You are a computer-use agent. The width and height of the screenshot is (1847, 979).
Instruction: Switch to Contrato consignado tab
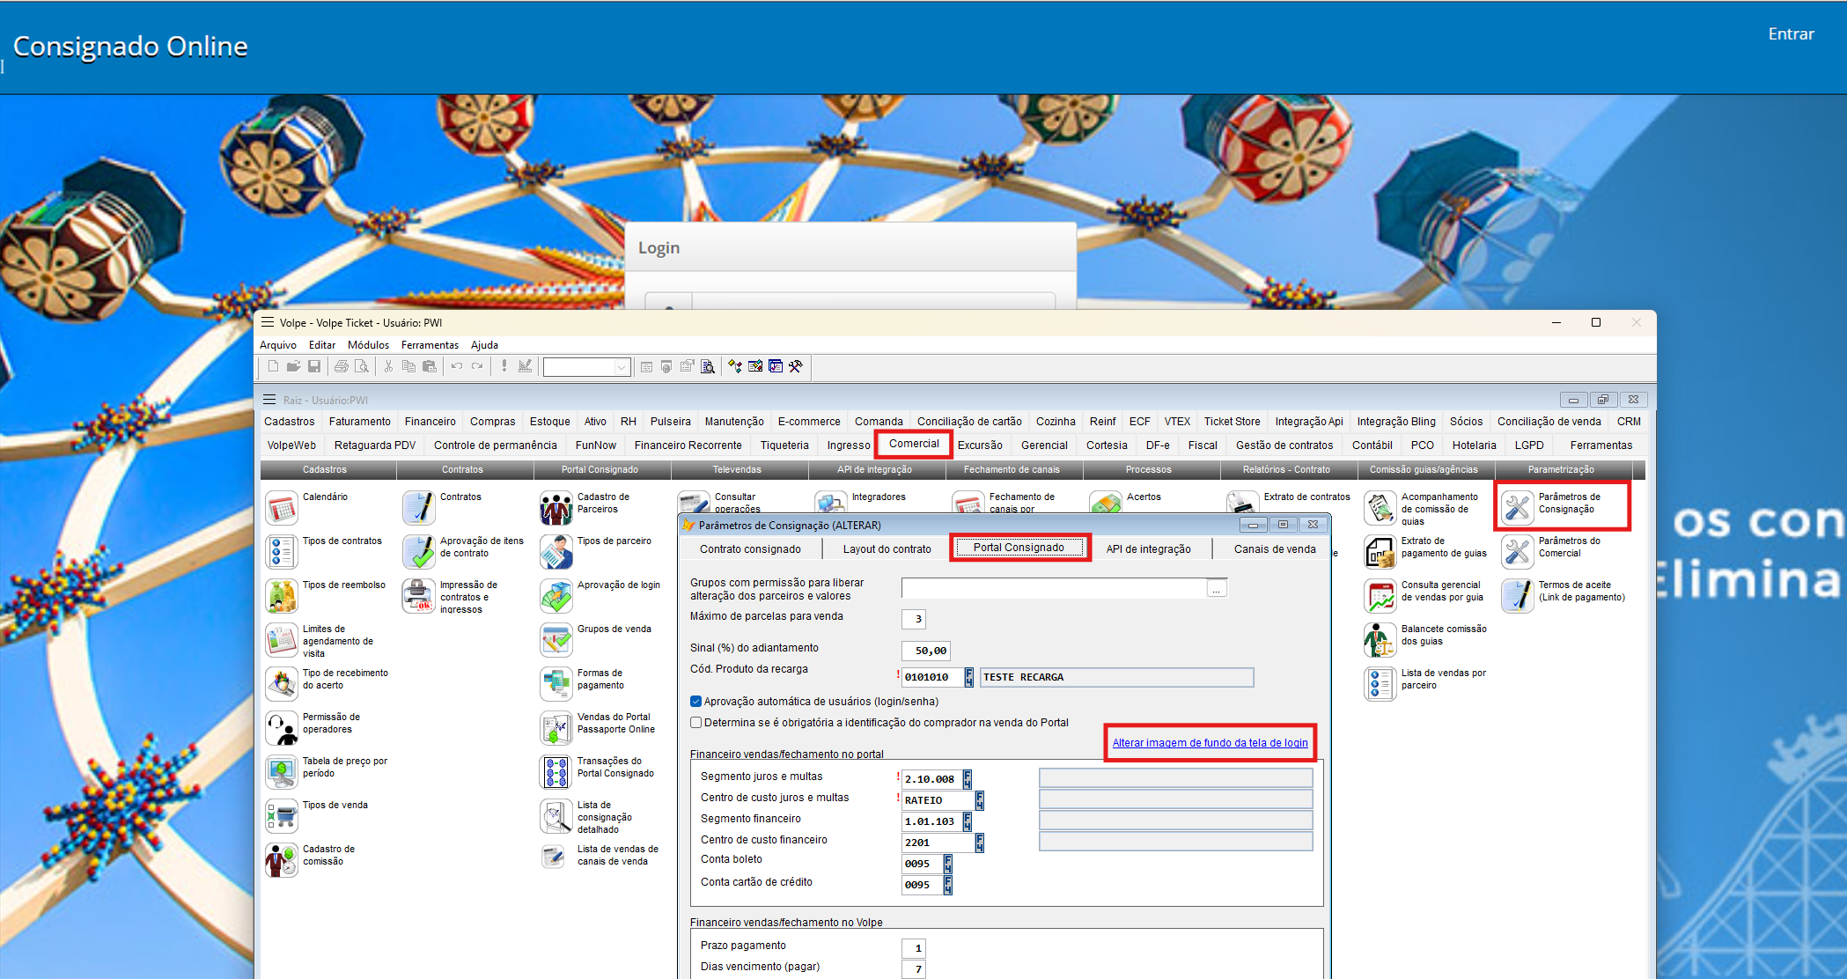[750, 548]
